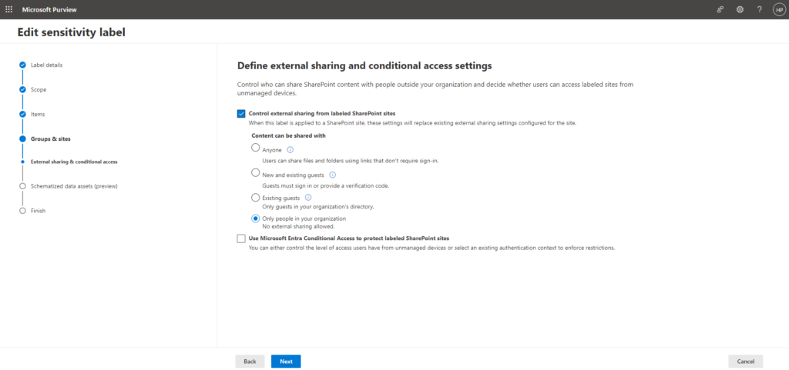Click the connections icon in header

720,9
